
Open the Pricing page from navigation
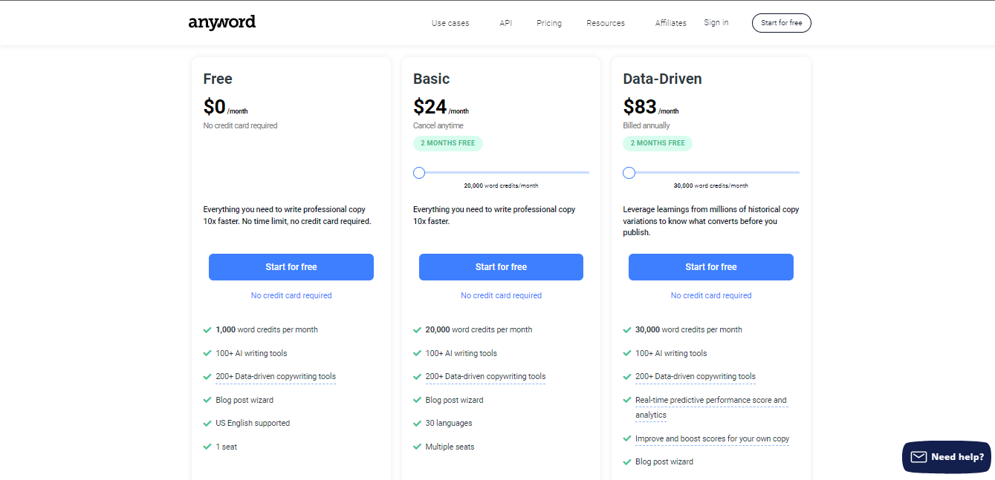[x=549, y=23]
